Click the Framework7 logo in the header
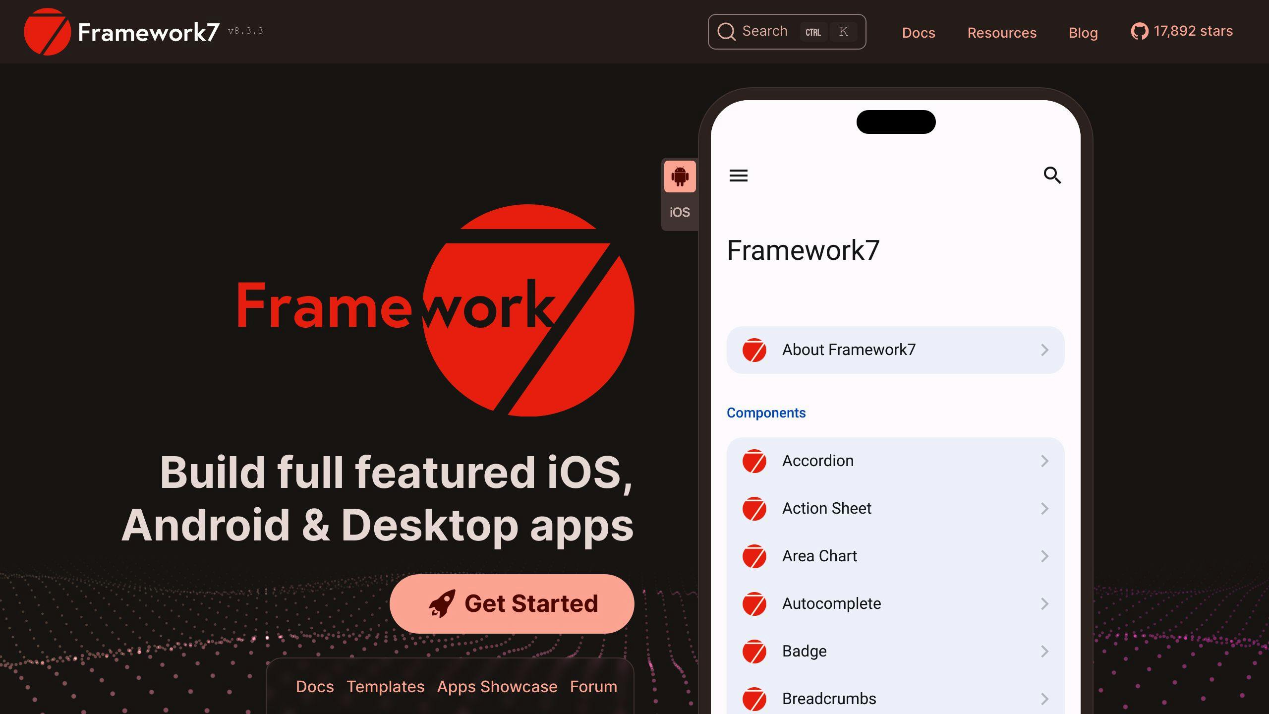The image size is (1269, 714). 47,31
